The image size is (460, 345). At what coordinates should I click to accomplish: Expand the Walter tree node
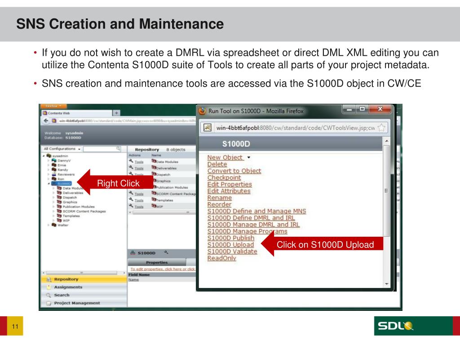pyautogui.click(x=49, y=225)
